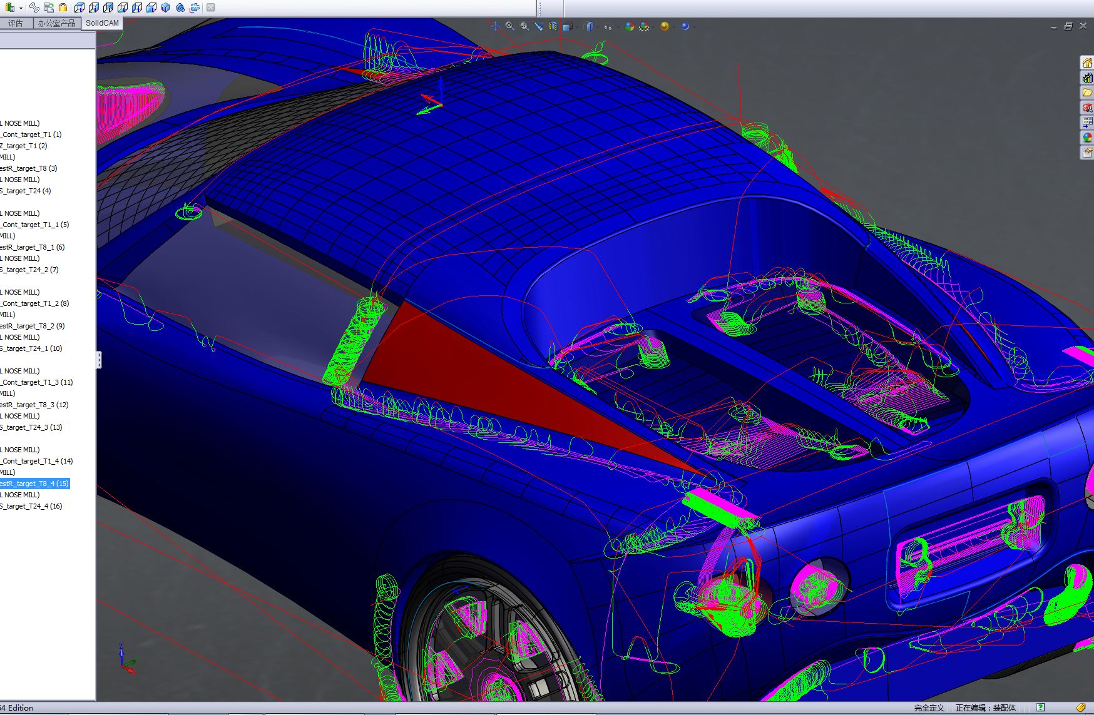Select operation S_target_T24 (4)
Viewport: 1094px width, 715px height.
26,191
